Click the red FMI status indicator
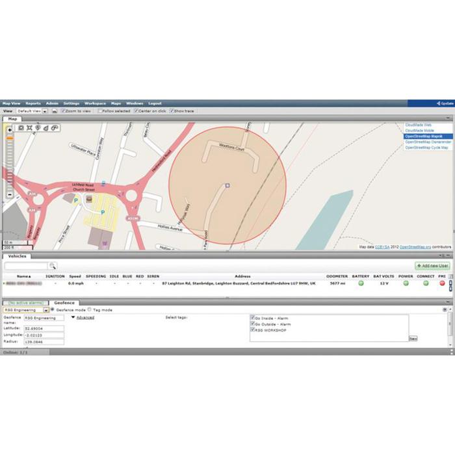The image size is (455, 455). coord(442,283)
